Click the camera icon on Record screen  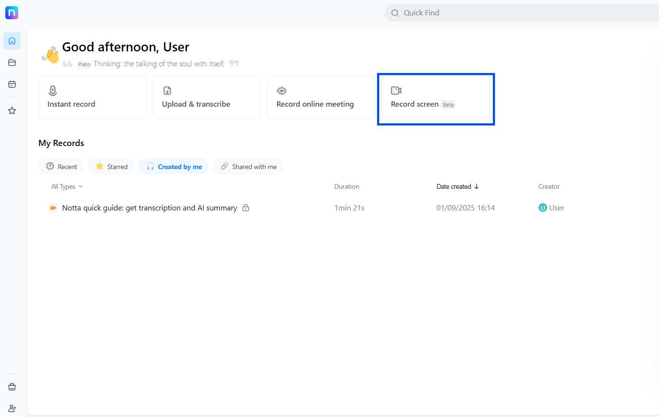396,90
